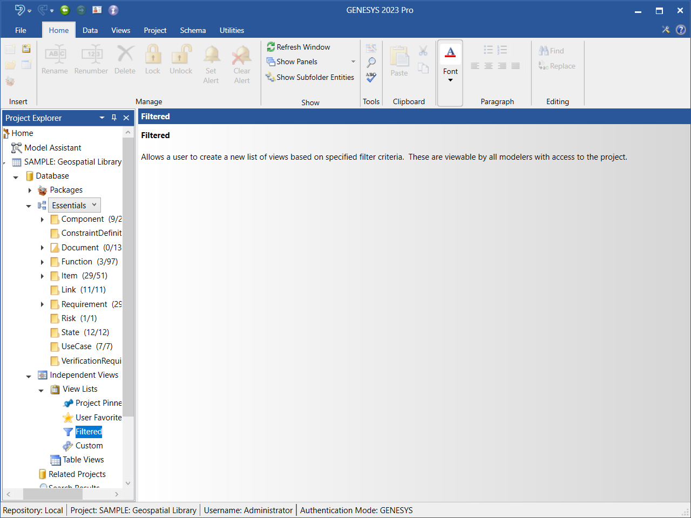The height and width of the screenshot is (518, 691).
Task: Open the File menu
Action: (x=21, y=30)
